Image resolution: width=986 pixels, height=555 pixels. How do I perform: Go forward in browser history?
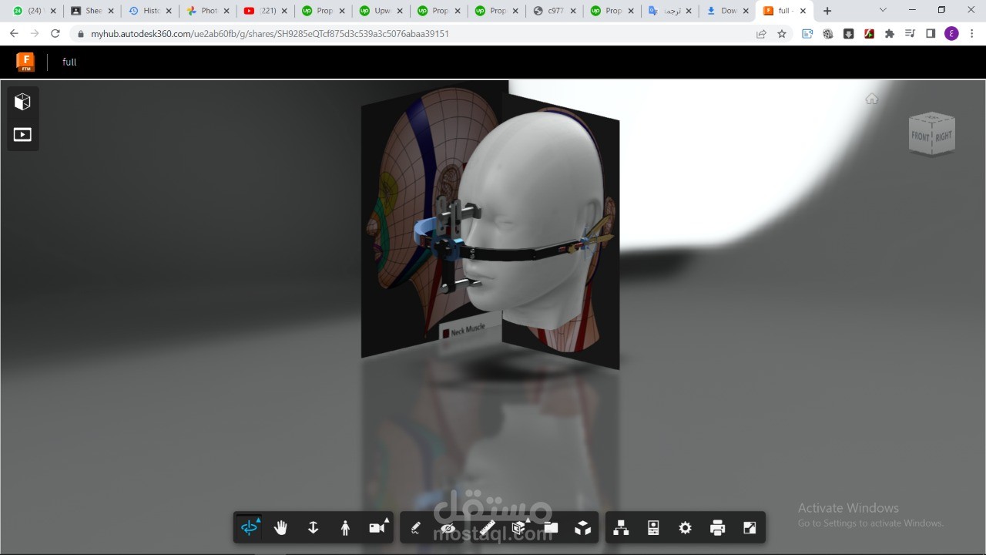tap(35, 34)
